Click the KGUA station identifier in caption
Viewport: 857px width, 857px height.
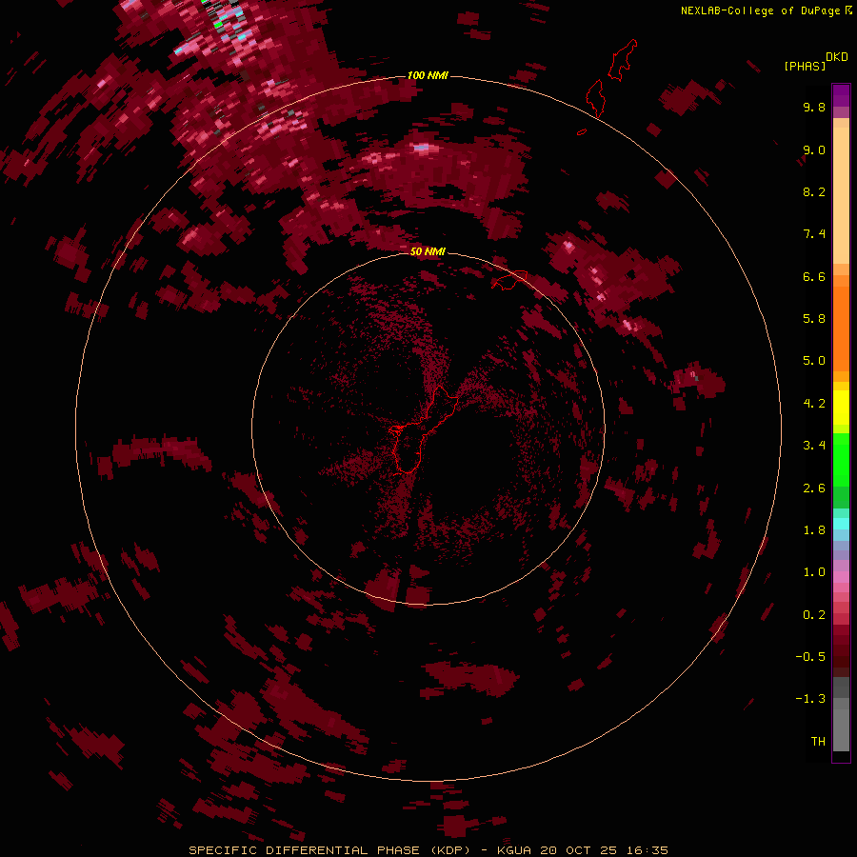[514, 850]
